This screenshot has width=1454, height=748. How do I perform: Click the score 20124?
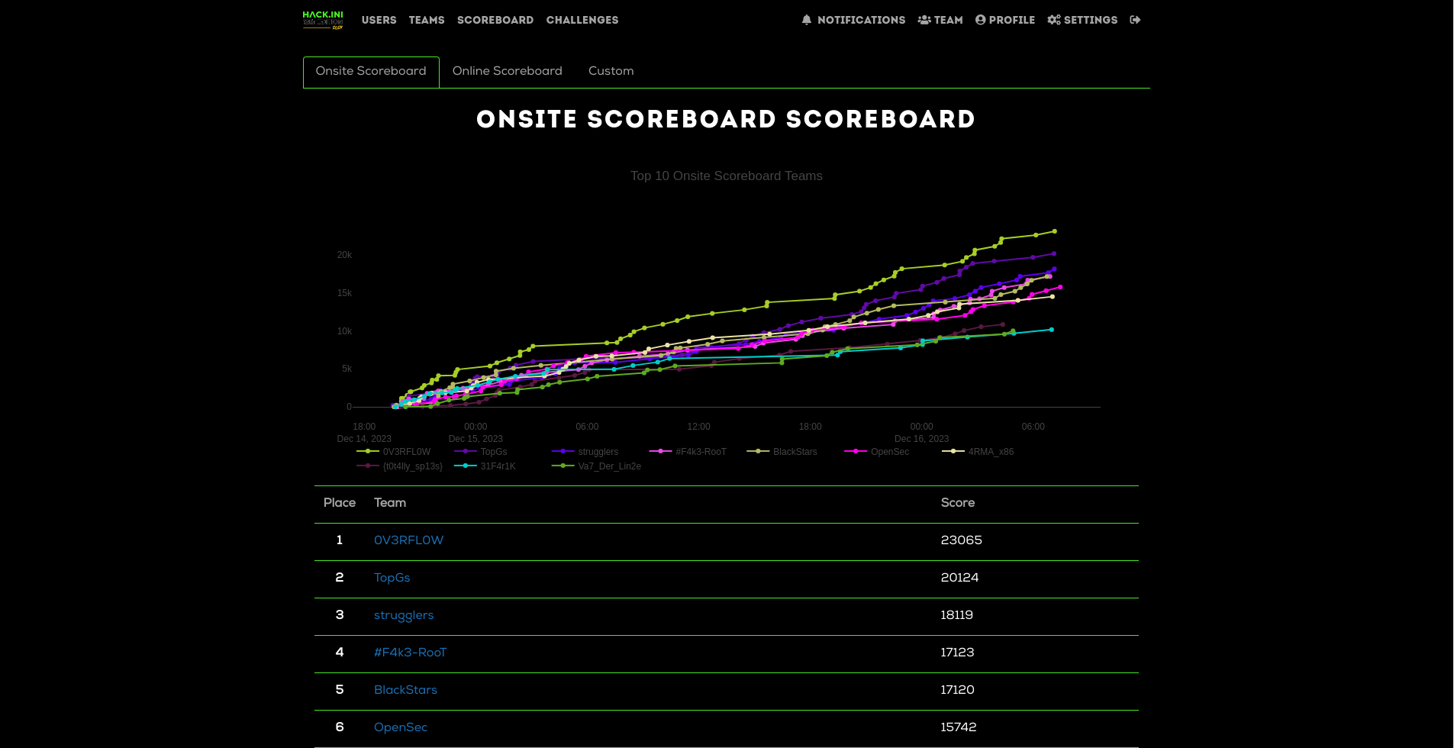coord(959,578)
